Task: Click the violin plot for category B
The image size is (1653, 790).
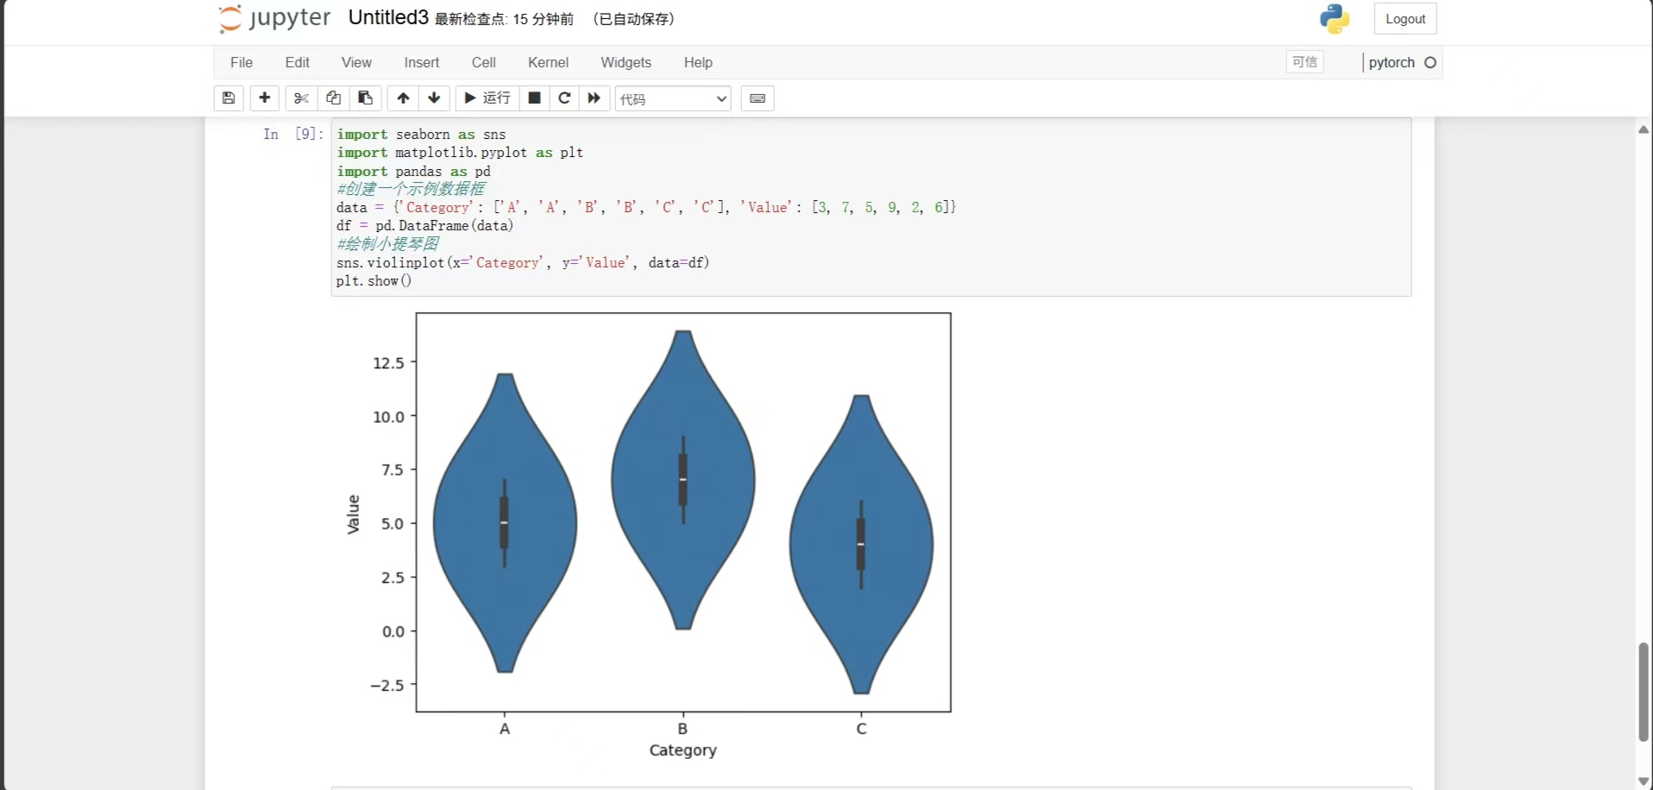Action: tap(682, 480)
